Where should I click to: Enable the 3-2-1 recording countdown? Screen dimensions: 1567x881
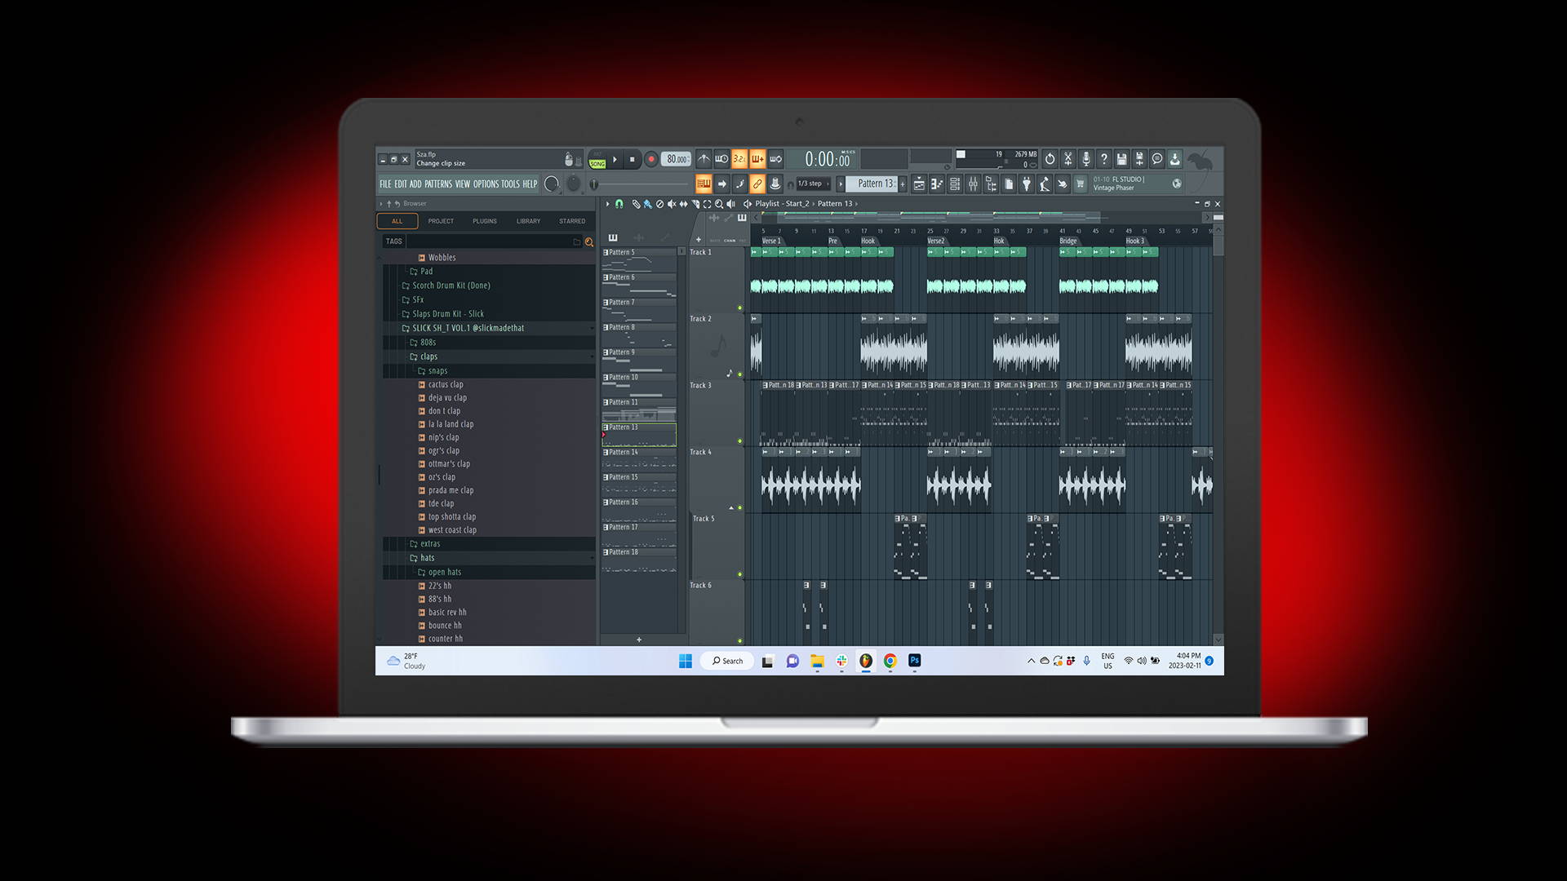point(741,159)
